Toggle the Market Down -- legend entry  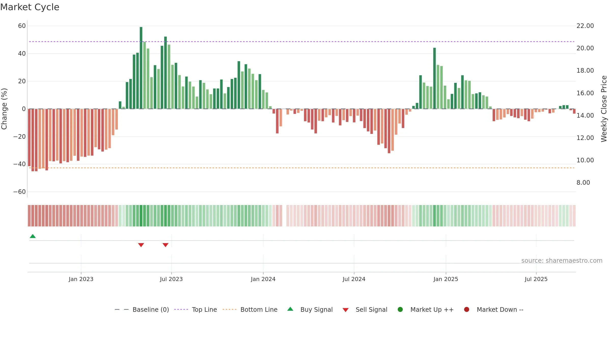pos(494,309)
